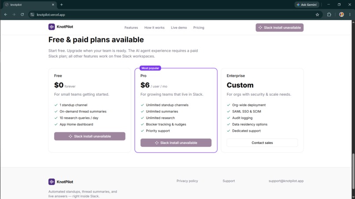Click the address bar URL field

(174, 14)
